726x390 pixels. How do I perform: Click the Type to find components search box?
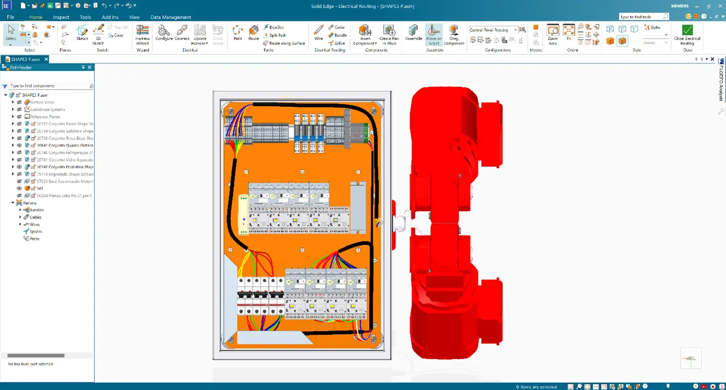(46, 85)
